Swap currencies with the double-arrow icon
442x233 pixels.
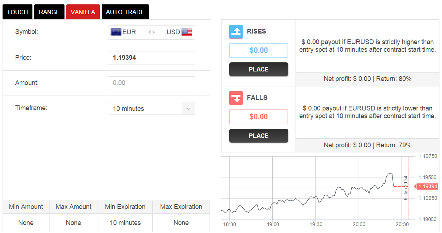pos(152,32)
